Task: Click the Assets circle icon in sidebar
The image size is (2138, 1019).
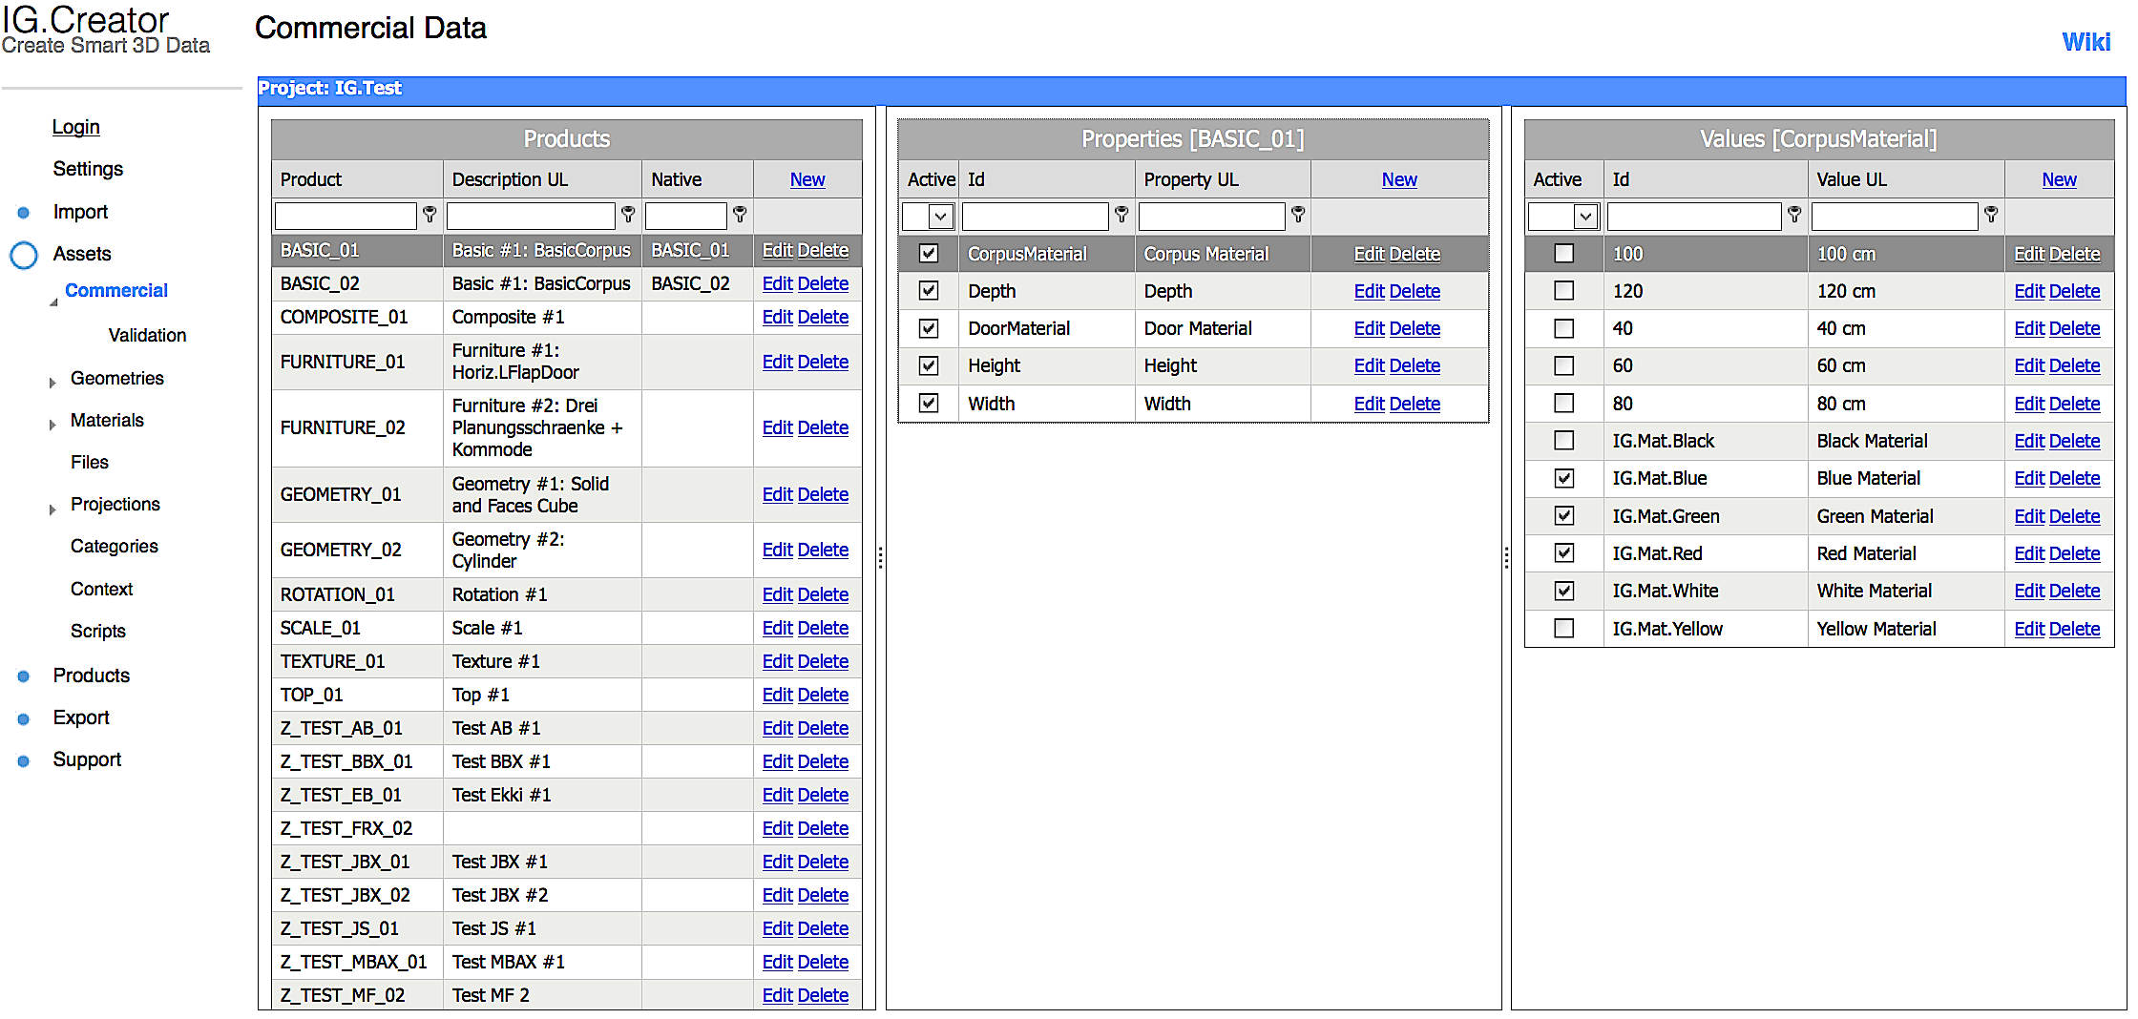Action: (24, 255)
